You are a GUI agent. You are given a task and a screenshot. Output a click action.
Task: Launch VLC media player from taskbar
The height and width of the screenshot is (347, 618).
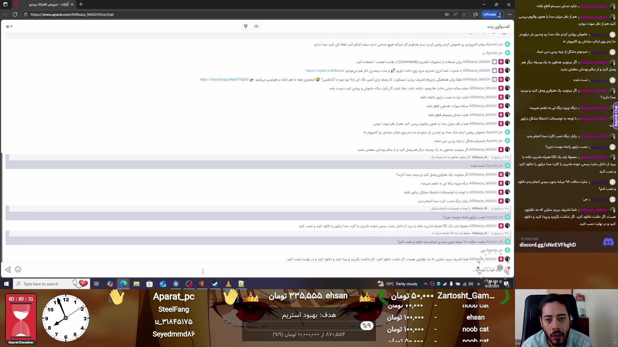tap(228, 284)
